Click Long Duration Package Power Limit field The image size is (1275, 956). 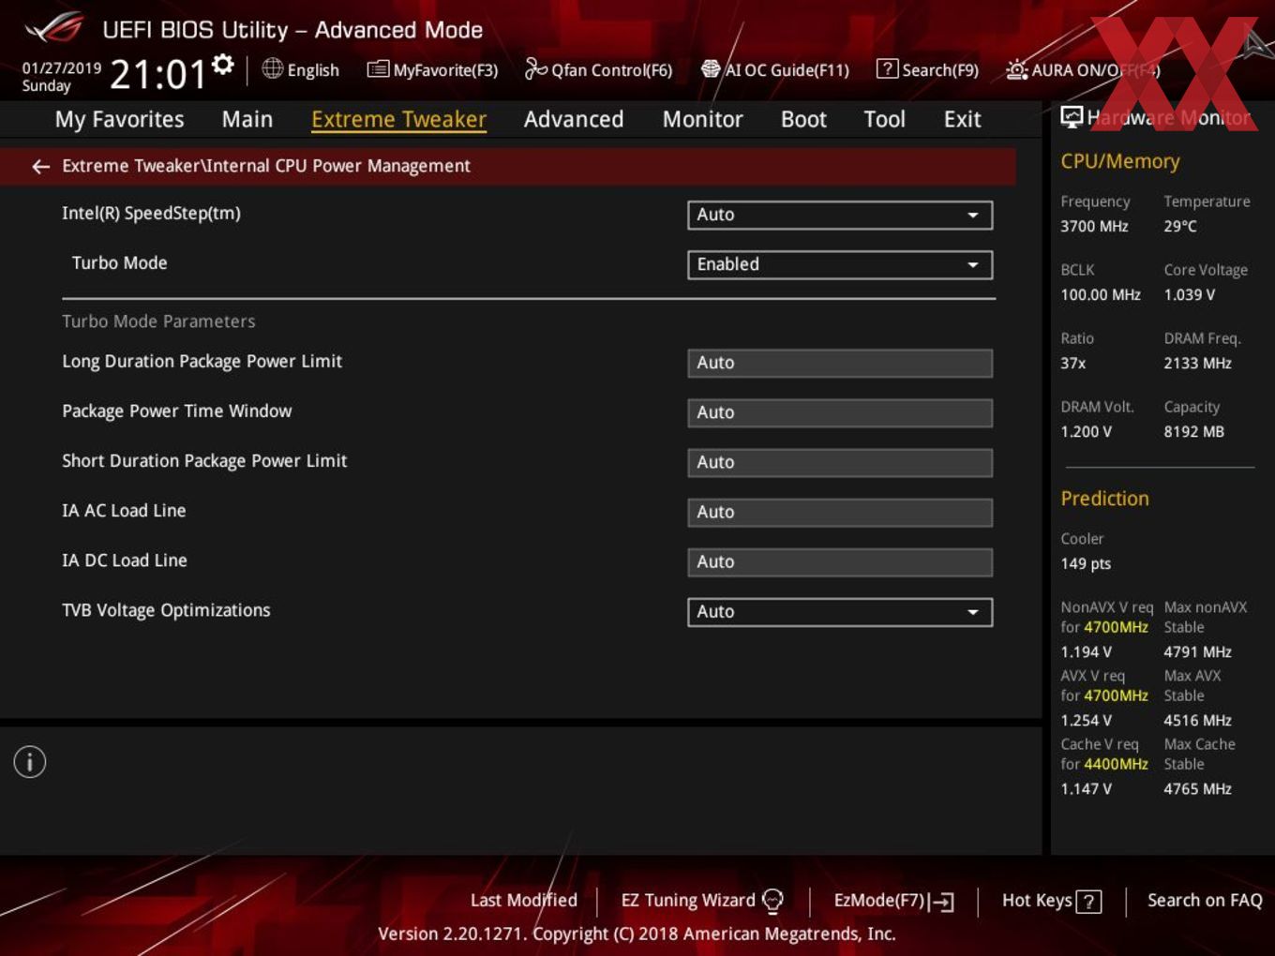coord(840,364)
